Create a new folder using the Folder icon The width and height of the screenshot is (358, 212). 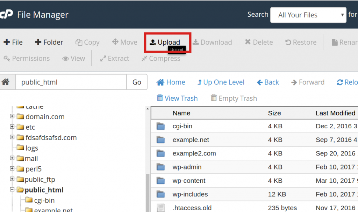point(49,42)
